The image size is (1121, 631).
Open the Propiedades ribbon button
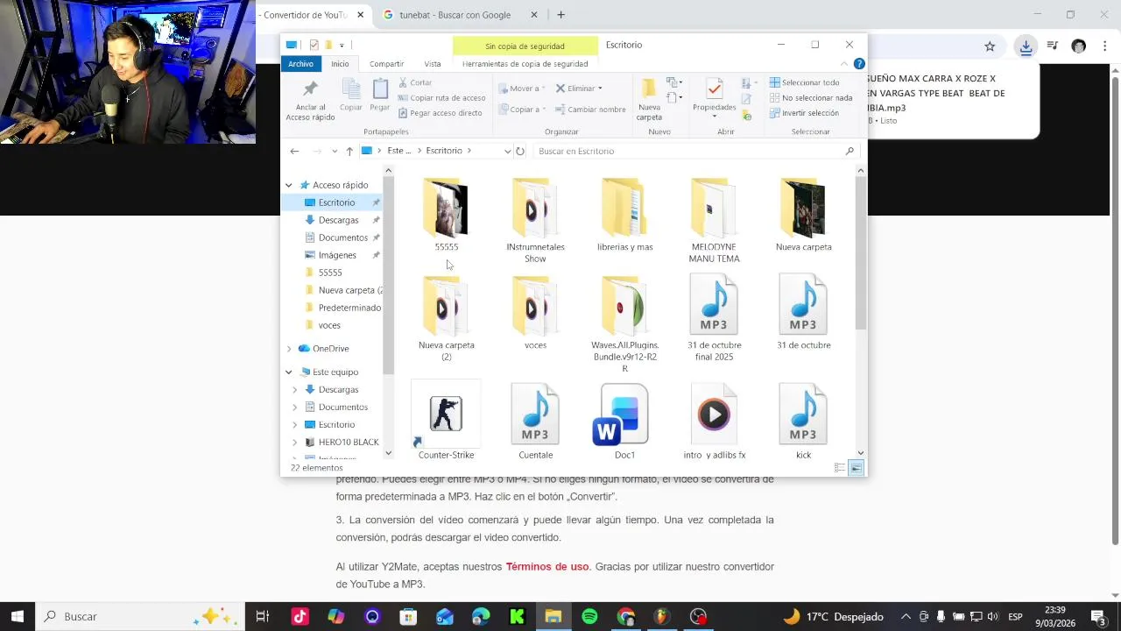714,98
